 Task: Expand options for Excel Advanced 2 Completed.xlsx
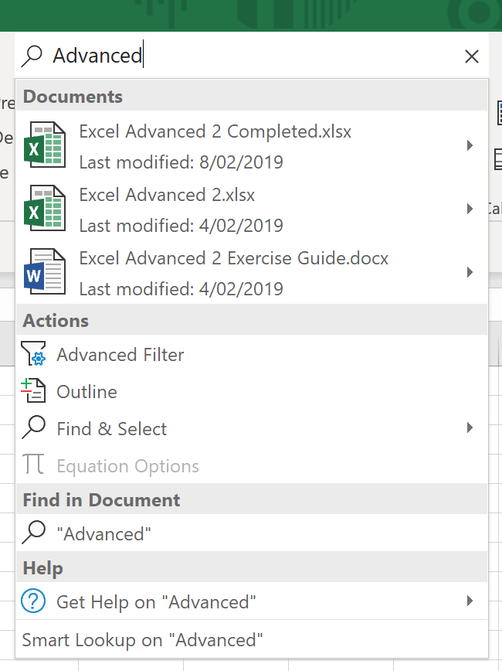coord(470,145)
